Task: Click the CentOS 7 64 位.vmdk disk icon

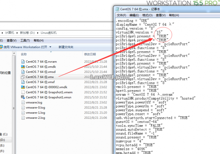Action: coord(23,67)
